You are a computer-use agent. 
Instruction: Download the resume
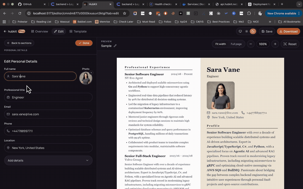pos(288,31)
